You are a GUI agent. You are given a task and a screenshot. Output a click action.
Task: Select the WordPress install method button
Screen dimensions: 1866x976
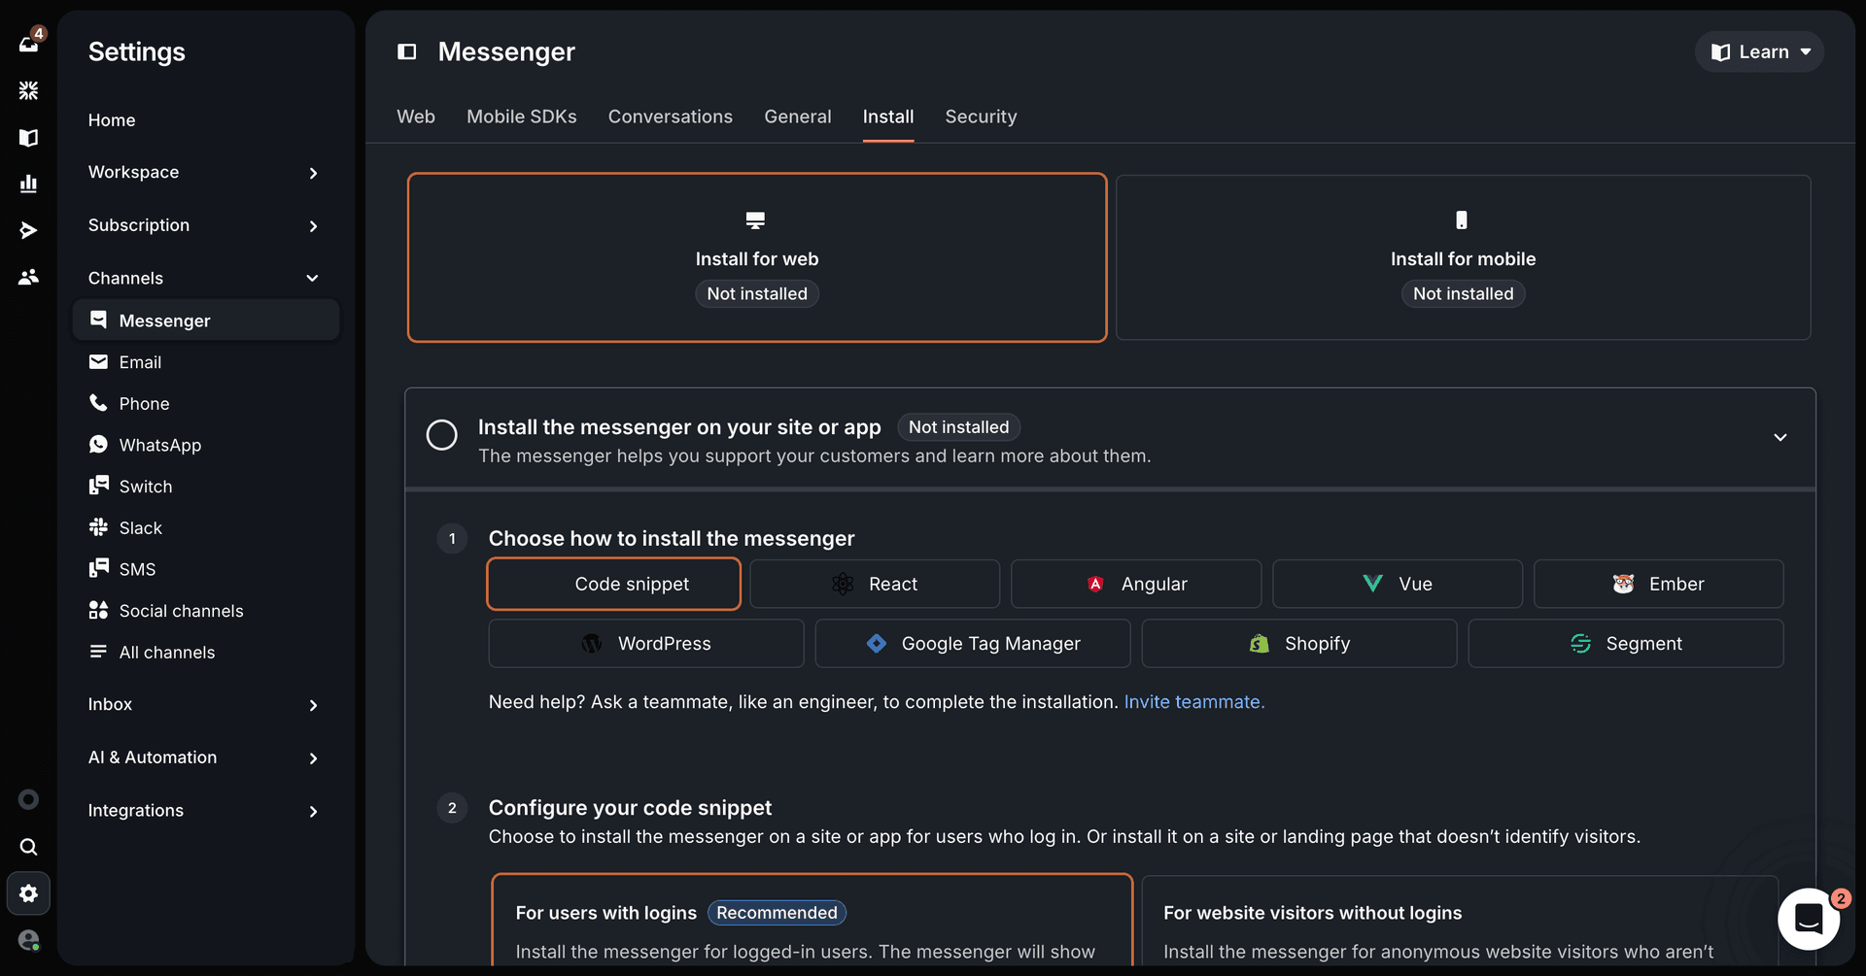click(x=645, y=643)
